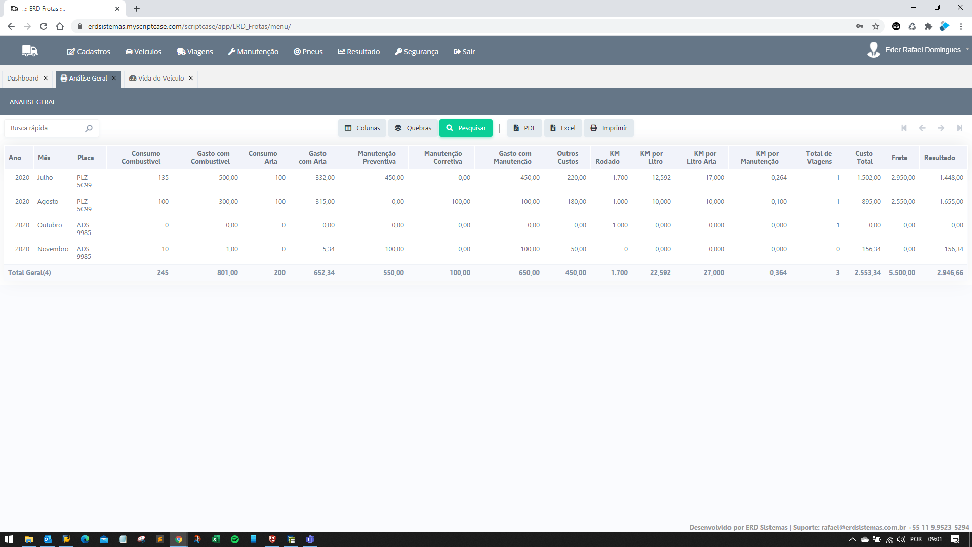The width and height of the screenshot is (972, 547).
Task: Open the Quebras group-by options
Action: [x=413, y=128]
